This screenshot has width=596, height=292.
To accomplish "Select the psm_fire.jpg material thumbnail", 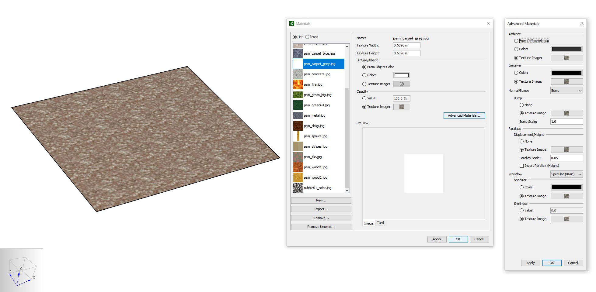I will coord(298,84).
